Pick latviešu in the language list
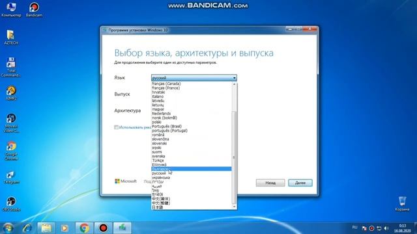 192,101
